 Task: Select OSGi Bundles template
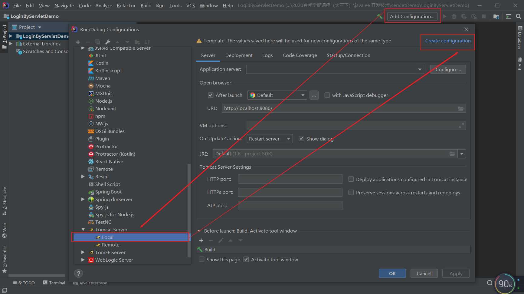110,131
